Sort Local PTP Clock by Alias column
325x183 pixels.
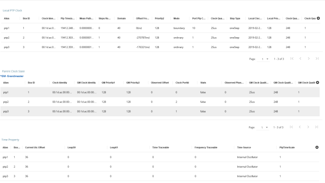[7, 19]
